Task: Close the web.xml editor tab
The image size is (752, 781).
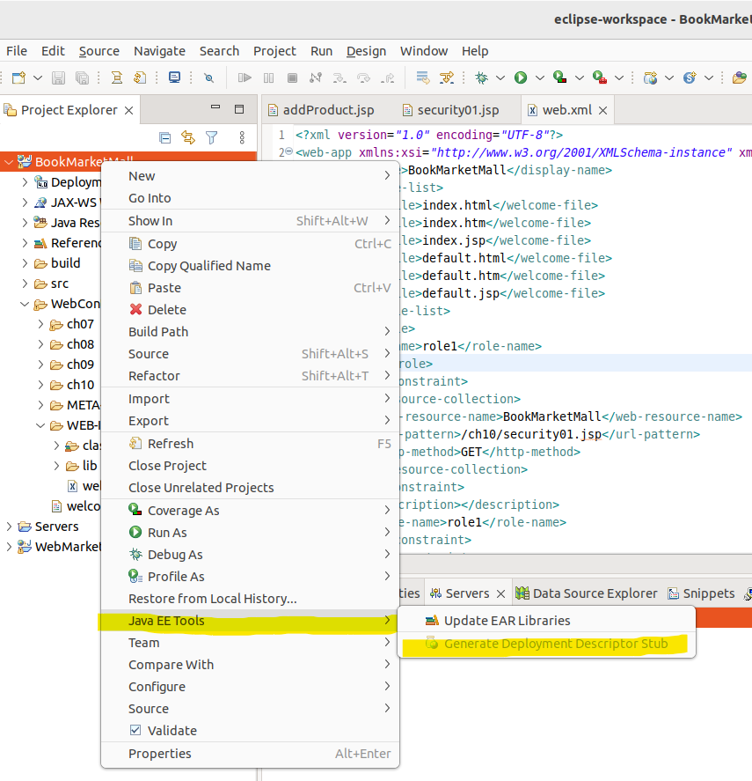Action: click(602, 111)
